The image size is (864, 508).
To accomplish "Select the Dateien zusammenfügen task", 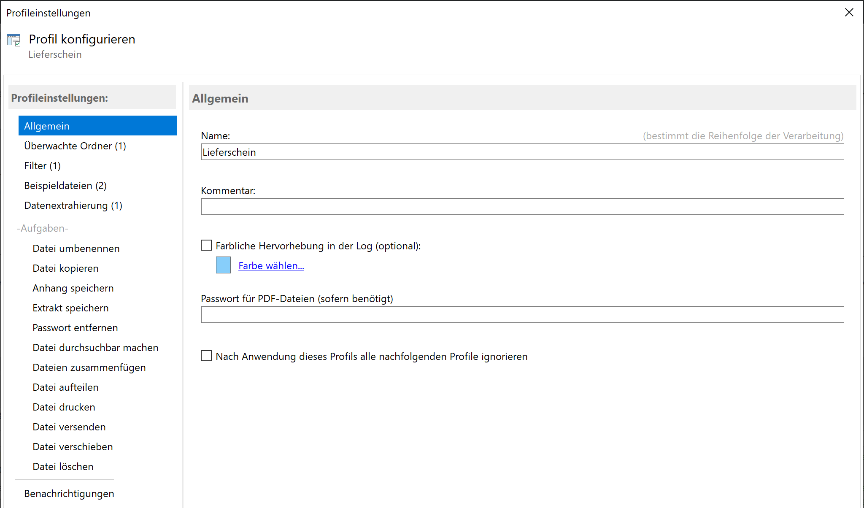I will pos(89,367).
